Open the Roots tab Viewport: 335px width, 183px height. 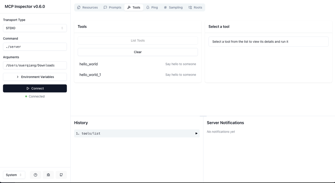(x=195, y=7)
